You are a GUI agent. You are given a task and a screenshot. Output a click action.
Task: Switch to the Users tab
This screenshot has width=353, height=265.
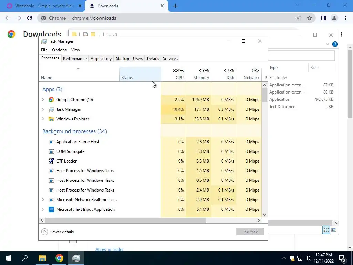coord(138,59)
